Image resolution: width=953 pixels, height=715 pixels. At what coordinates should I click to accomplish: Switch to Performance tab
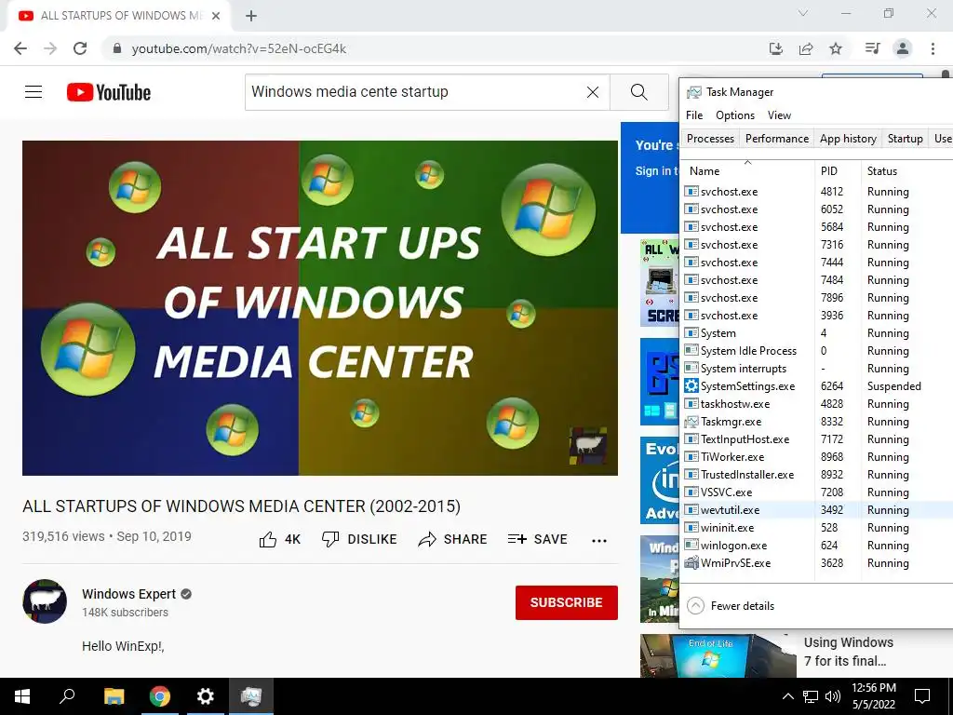(x=777, y=139)
